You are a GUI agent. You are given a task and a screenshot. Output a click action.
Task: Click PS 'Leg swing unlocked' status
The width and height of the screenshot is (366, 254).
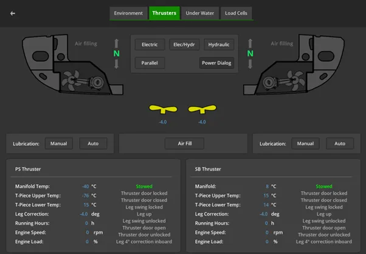[144, 221]
